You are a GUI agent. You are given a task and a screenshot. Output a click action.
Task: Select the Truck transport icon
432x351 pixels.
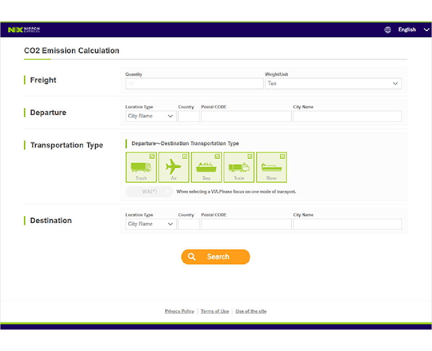pos(141,167)
